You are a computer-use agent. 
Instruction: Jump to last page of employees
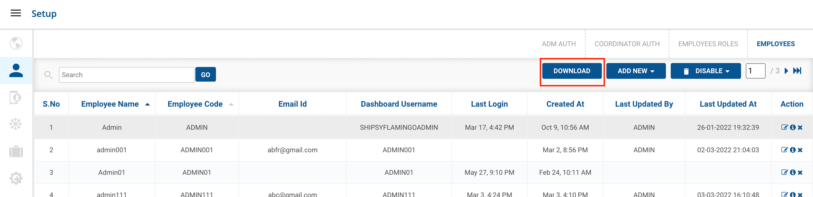point(797,71)
